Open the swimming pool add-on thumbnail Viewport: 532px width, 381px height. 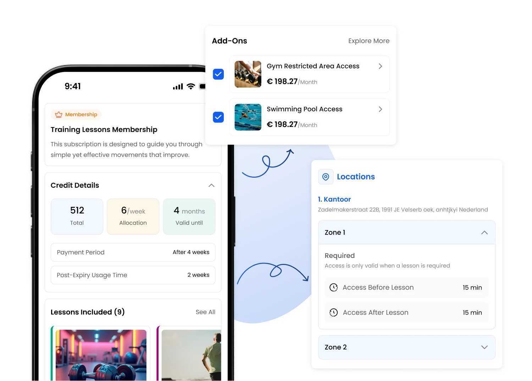[248, 117]
